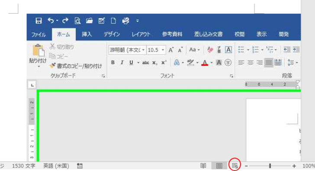
Task: Toggle underline formatting
Action: 131,63
